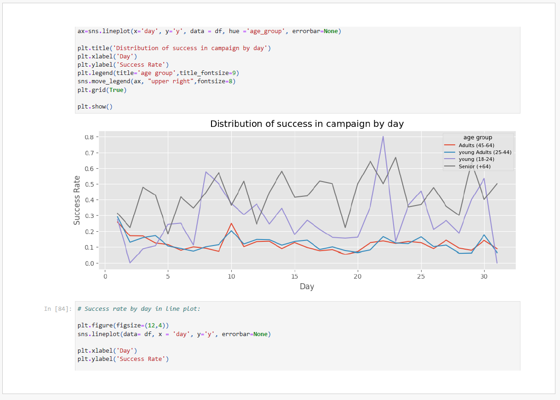This screenshot has width=560, height=400.
Task: Click the 0.8 tick on y-axis
Action: [x=89, y=137]
